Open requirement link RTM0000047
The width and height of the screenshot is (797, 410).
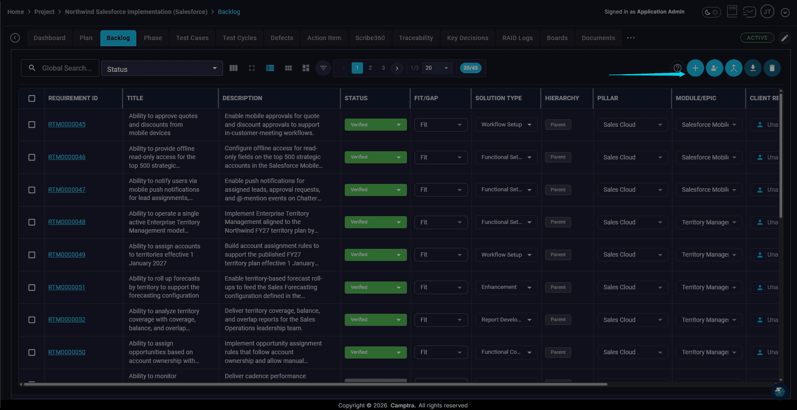pos(67,190)
